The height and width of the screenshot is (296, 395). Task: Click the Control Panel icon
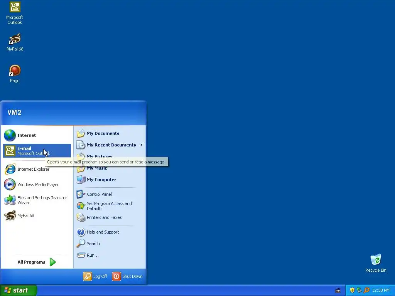tap(81, 194)
